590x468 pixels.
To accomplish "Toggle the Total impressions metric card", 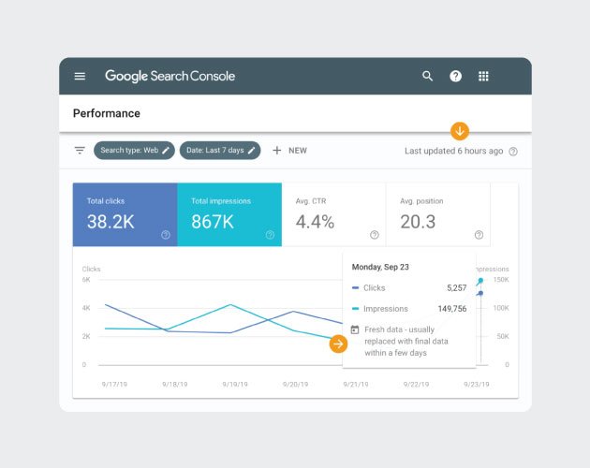I will point(229,215).
